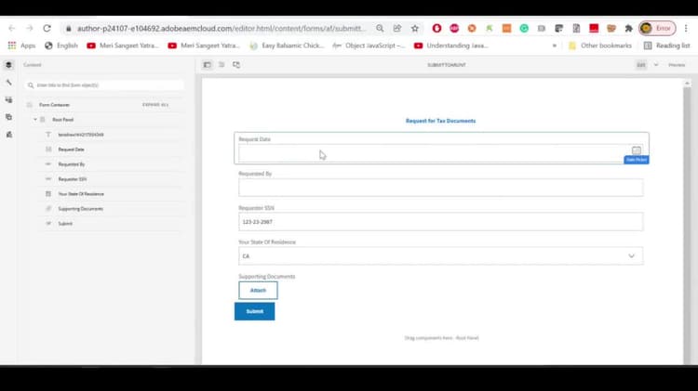This screenshot has width=698, height=391.
Task: Click the green Grammarly extension icon
Action: [524, 28]
